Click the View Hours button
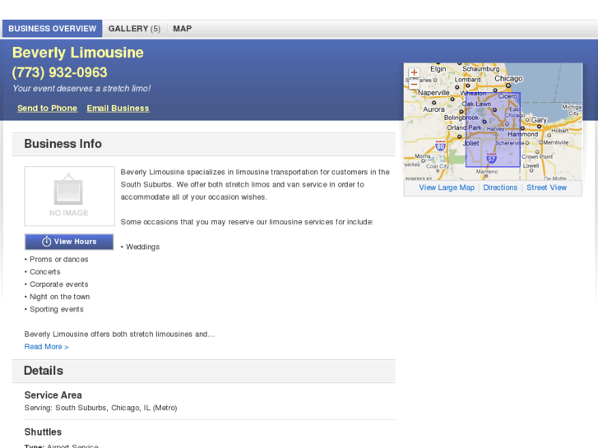Screen dimensions: 598x448 [x=69, y=242]
